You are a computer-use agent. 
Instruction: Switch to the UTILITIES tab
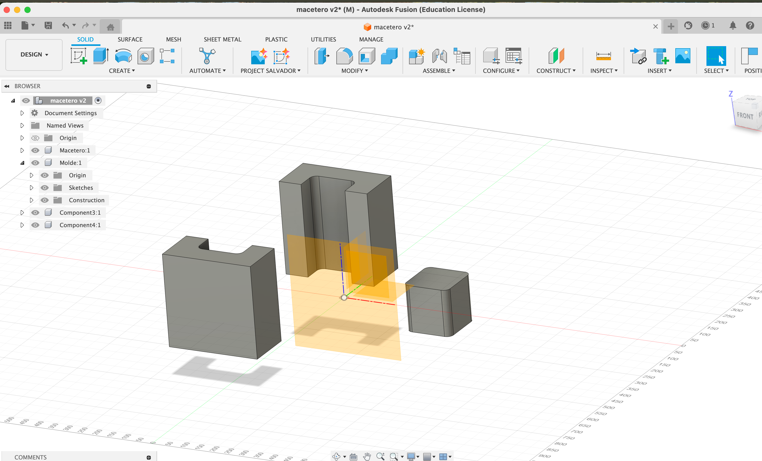(x=323, y=39)
